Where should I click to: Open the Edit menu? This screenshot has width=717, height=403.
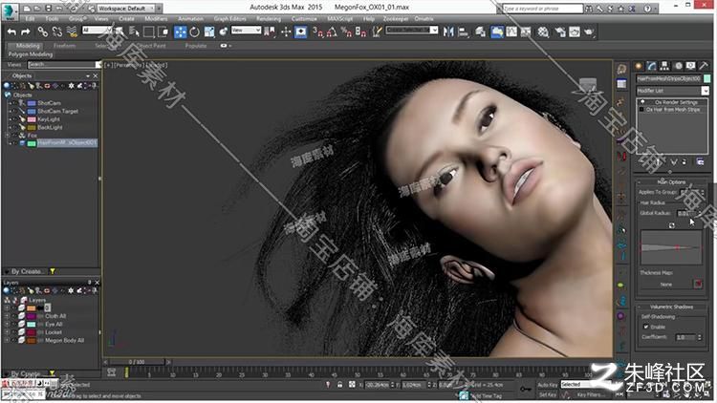click(x=31, y=19)
